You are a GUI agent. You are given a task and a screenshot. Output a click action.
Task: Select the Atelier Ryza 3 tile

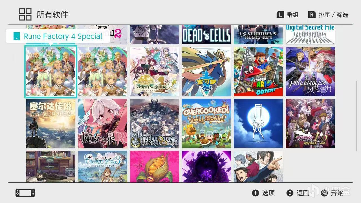(x=103, y=167)
